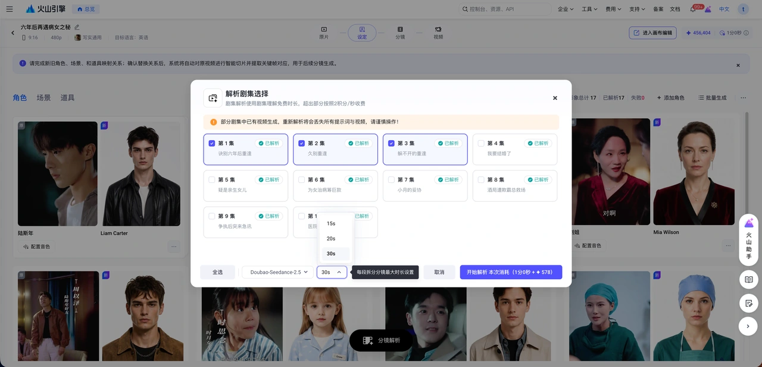Switch to the 视频 step
762x367 pixels.
click(x=438, y=33)
